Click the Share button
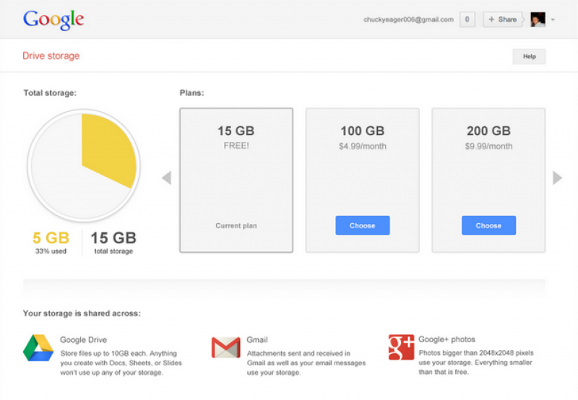 coord(503,19)
